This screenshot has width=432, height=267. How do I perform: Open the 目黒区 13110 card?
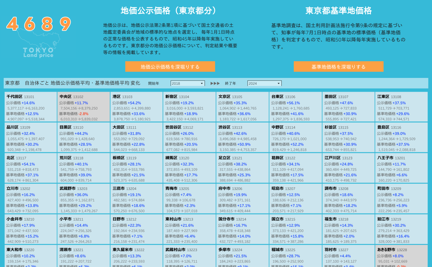(84, 137)
